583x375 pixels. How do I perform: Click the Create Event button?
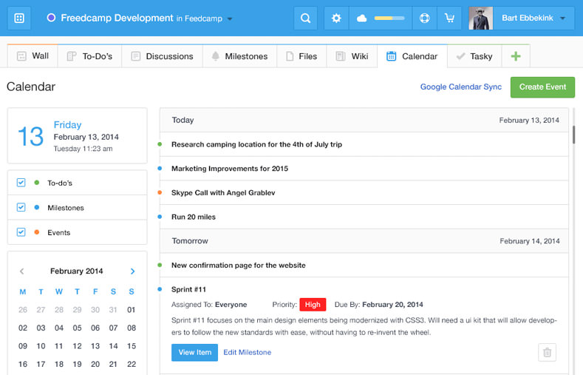542,87
